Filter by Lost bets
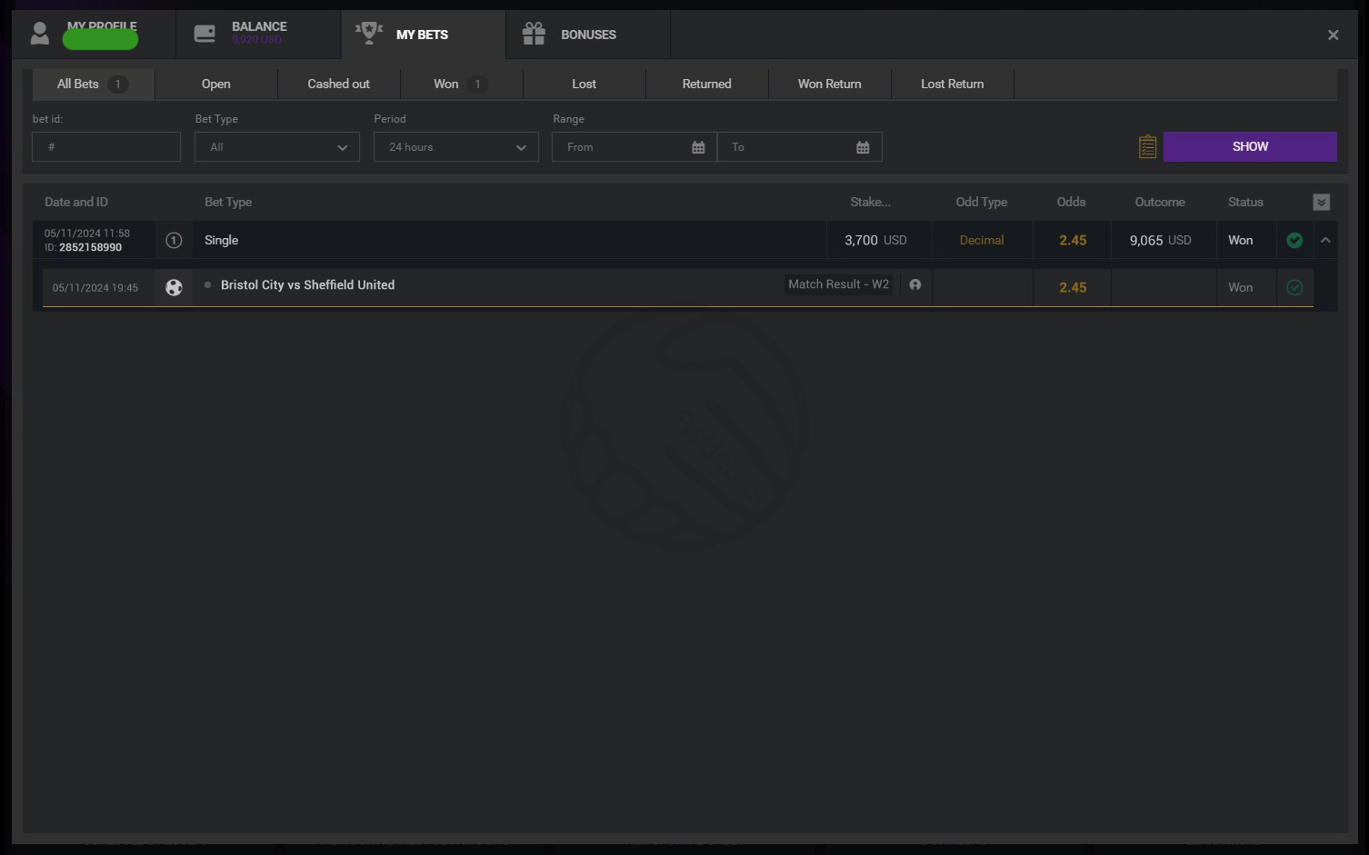Screen dimensions: 1369x855 (x=585, y=84)
